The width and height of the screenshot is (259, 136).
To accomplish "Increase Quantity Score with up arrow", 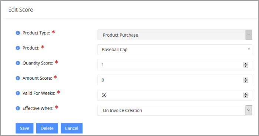I will point(246,64).
